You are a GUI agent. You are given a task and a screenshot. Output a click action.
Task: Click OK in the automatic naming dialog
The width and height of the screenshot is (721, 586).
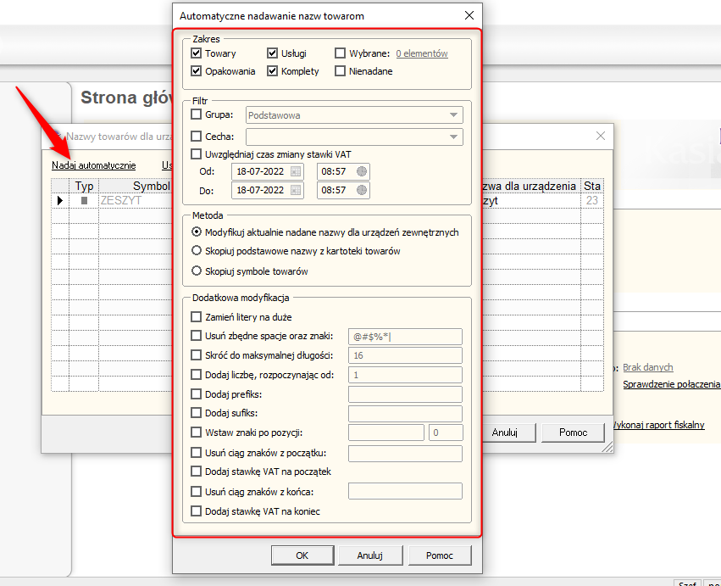coord(302,555)
